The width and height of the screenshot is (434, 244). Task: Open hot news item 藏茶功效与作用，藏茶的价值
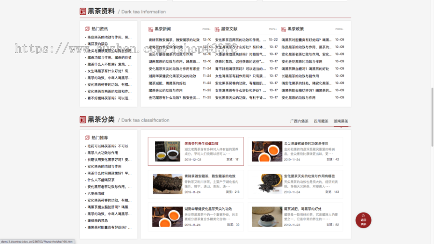pyautogui.click(x=109, y=57)
